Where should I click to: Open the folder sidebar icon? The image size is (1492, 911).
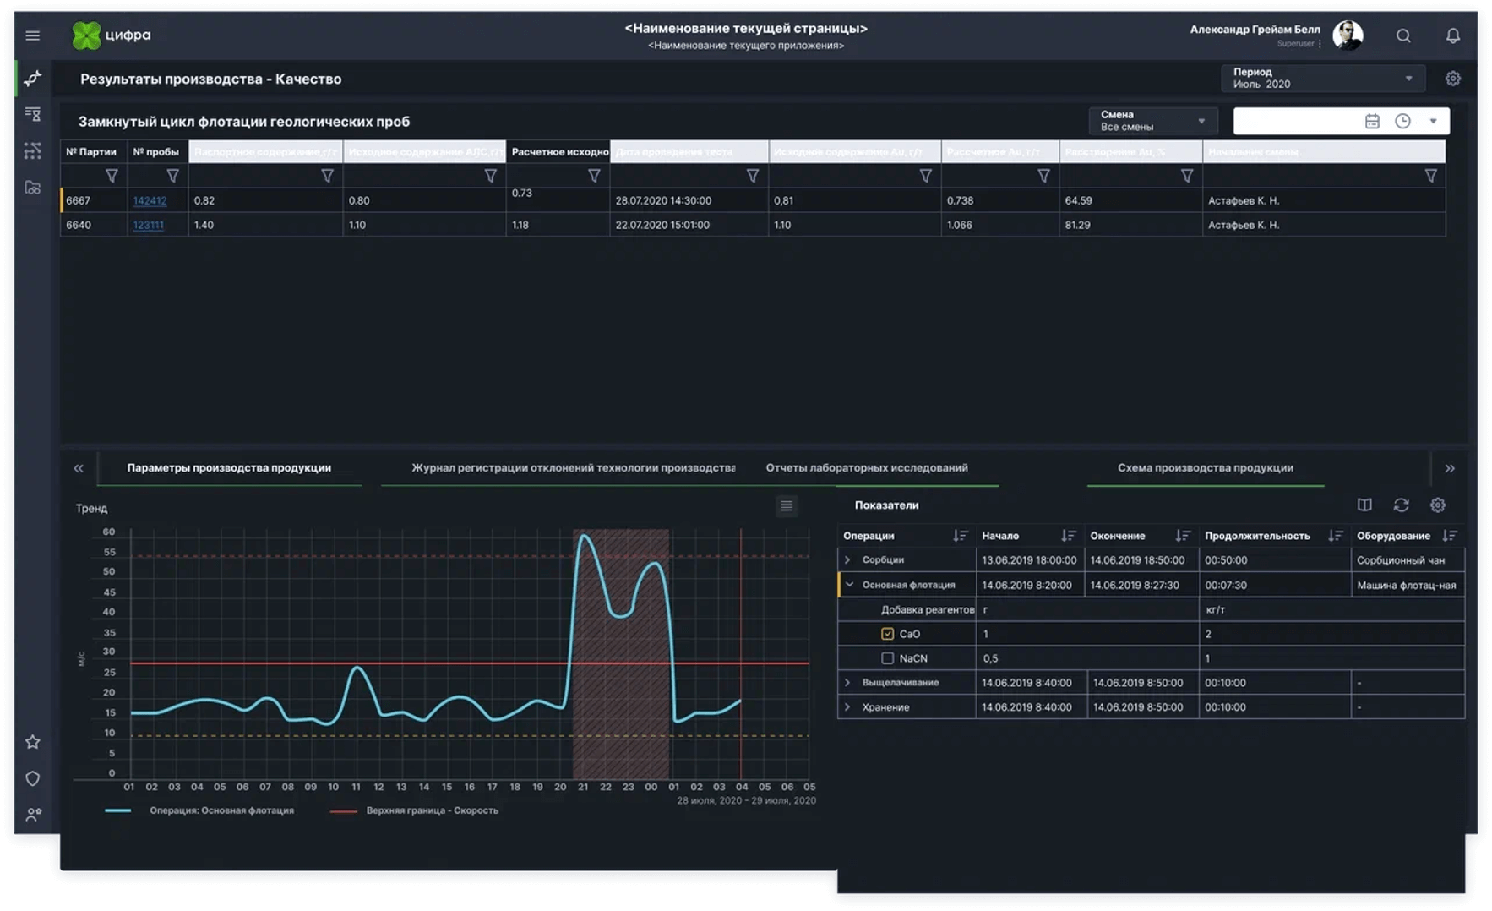pos(33,188)
